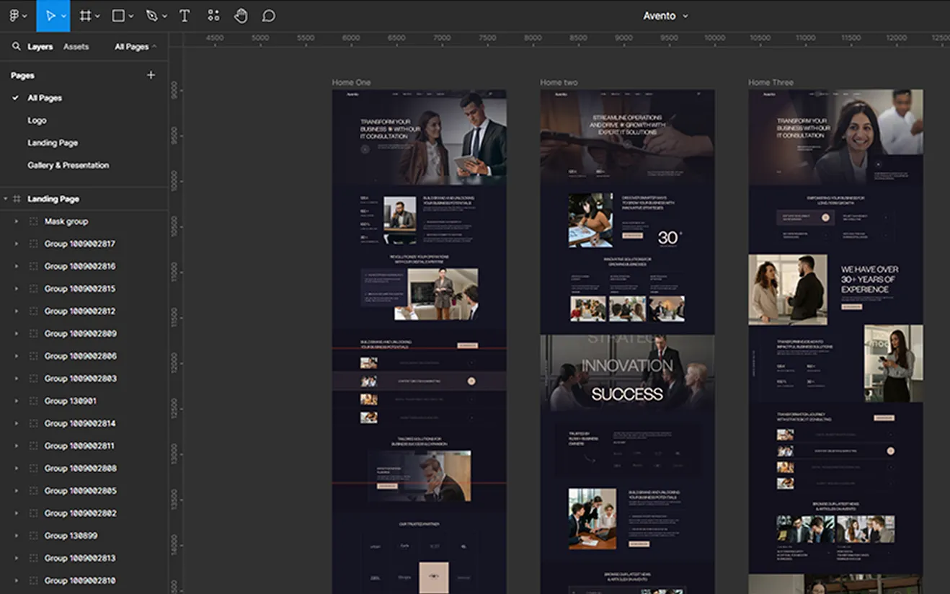950x594 pixels.
Task: Open the Logo page
Action: [x=37, y=120]
